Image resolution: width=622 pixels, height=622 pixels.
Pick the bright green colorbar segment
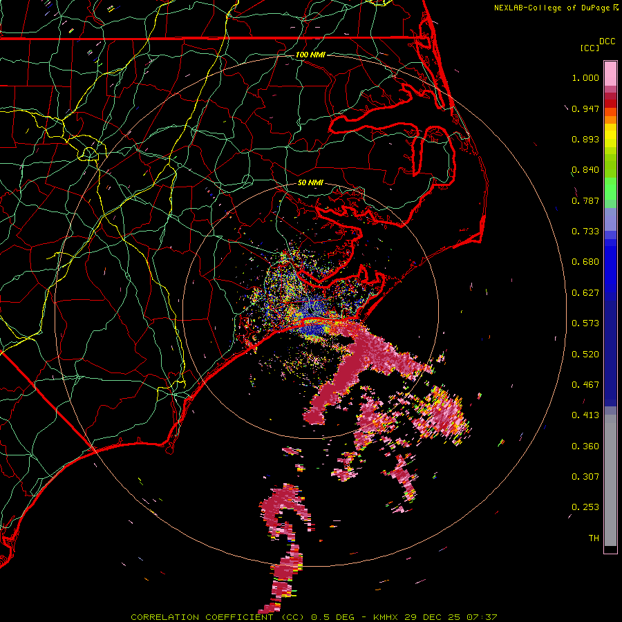pos(610,189)
